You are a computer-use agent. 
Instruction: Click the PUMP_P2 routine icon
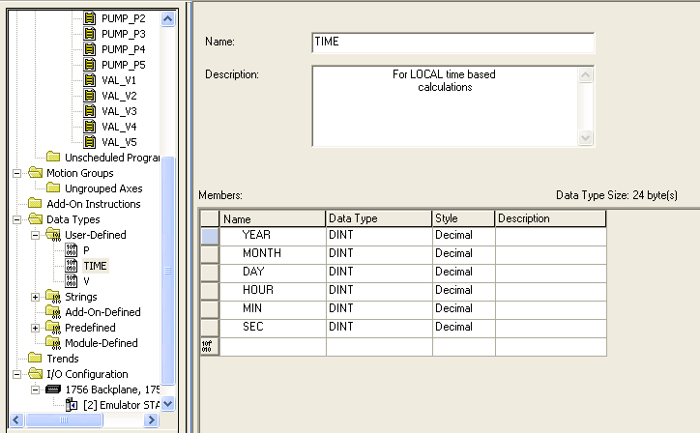(90, 18)
